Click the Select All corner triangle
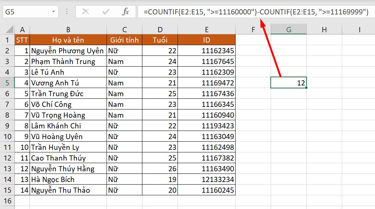This screenshot has height=209, width=375. point(10,30)
